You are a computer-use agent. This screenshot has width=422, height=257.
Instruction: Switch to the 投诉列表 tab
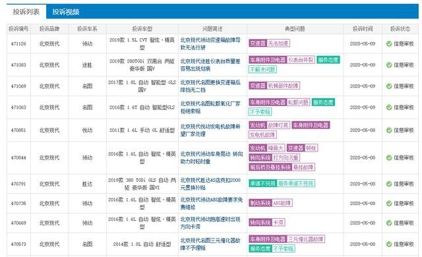point(26,12)
